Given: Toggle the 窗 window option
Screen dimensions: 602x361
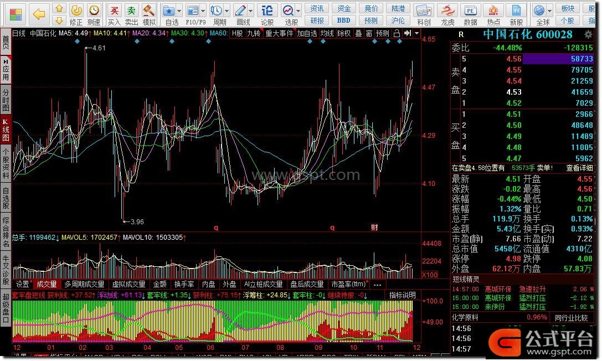Looking at the screenshot, I should coord(369,33).
